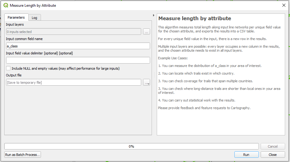Click the Close button at the bottom right
The width and height of the screenshot is (290, 162).
[x=273, y=155]
